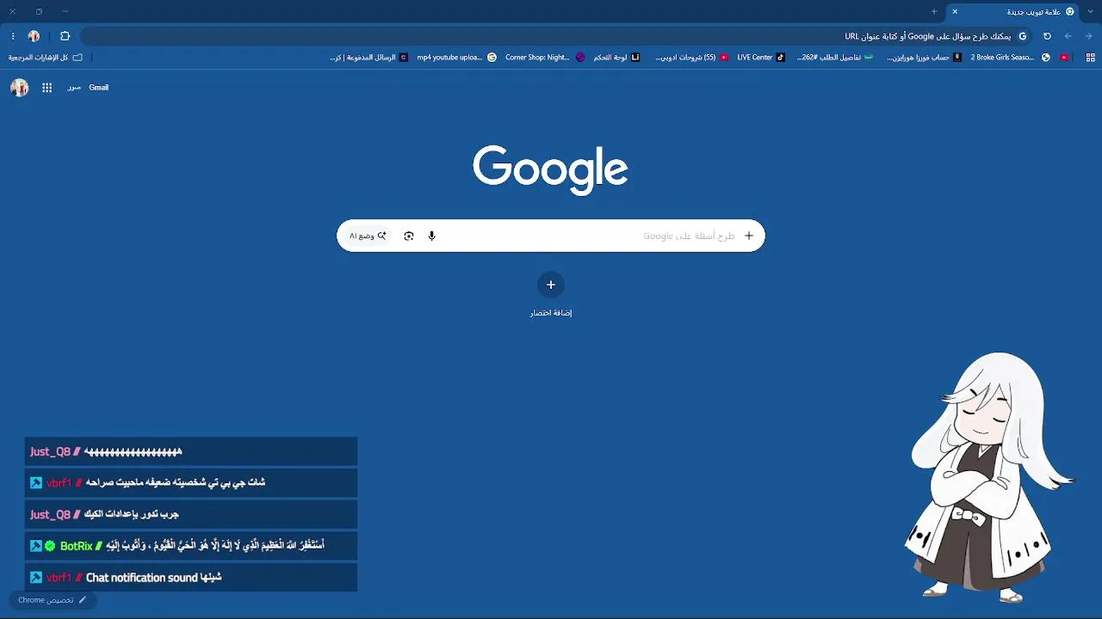The image size is (1102, 619).
Task: Activate AI mode (وضع AI) in search box
Action: [368, 236]
